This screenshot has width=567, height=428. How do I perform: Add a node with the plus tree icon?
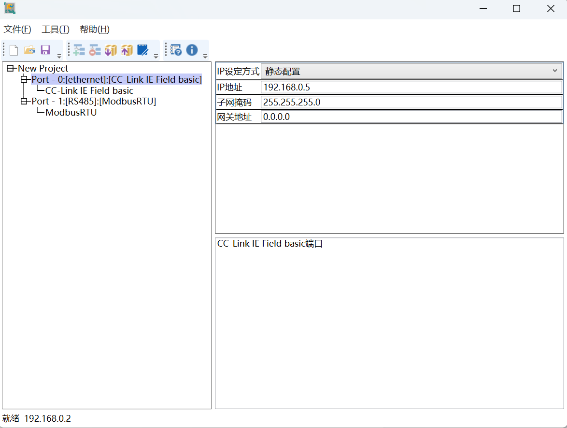tap(79, 50)
